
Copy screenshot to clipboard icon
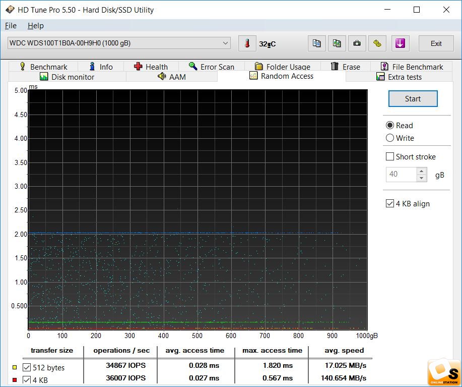point(337,43)
